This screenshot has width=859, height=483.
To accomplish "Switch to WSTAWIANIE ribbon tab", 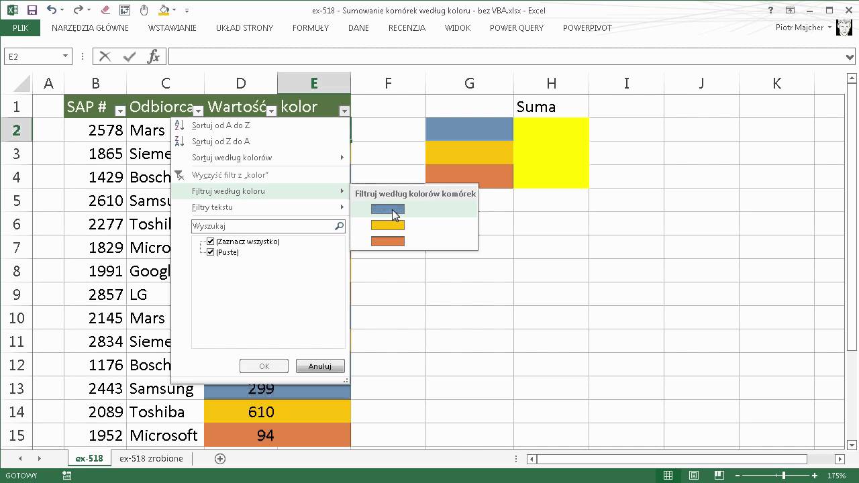I will coord(172,28).
